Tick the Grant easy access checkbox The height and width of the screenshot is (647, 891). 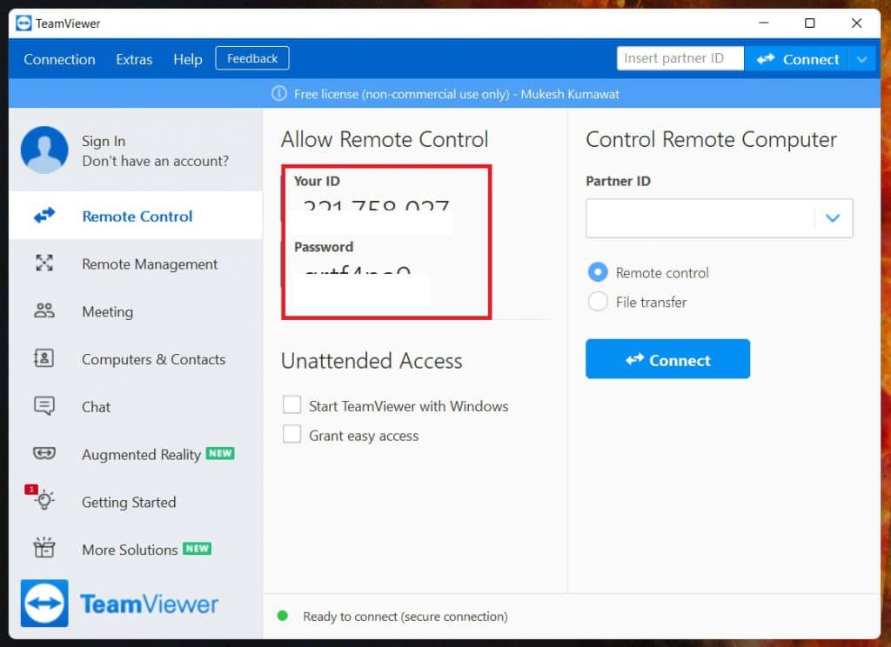coord(292,434)
